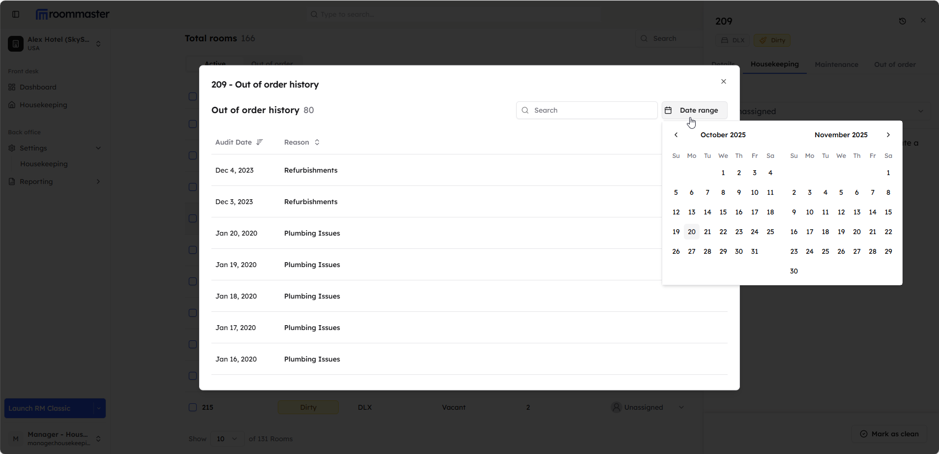
Task: Open the Alex Hotel property switcher
Action: (x=98, y=44)
